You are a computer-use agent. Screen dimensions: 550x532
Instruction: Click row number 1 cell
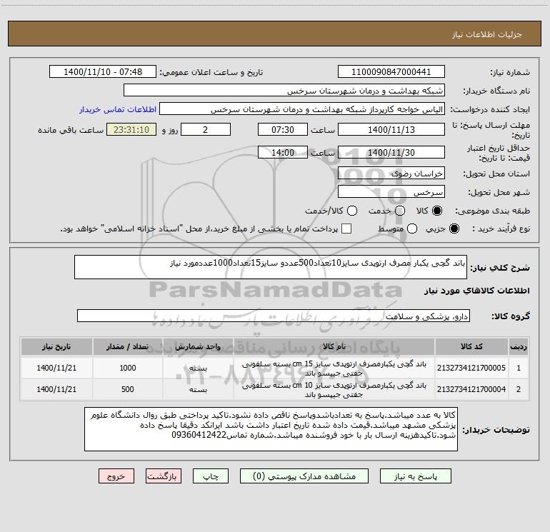coord(519,368)
